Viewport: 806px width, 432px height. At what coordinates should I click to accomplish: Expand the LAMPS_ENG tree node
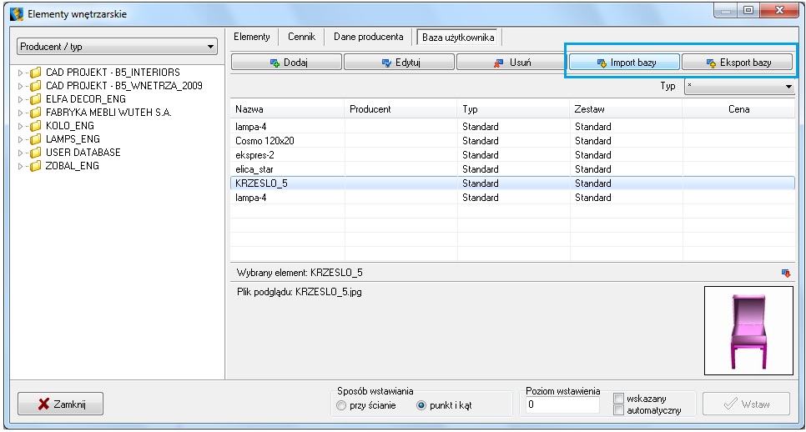click(x=21, y=139)
